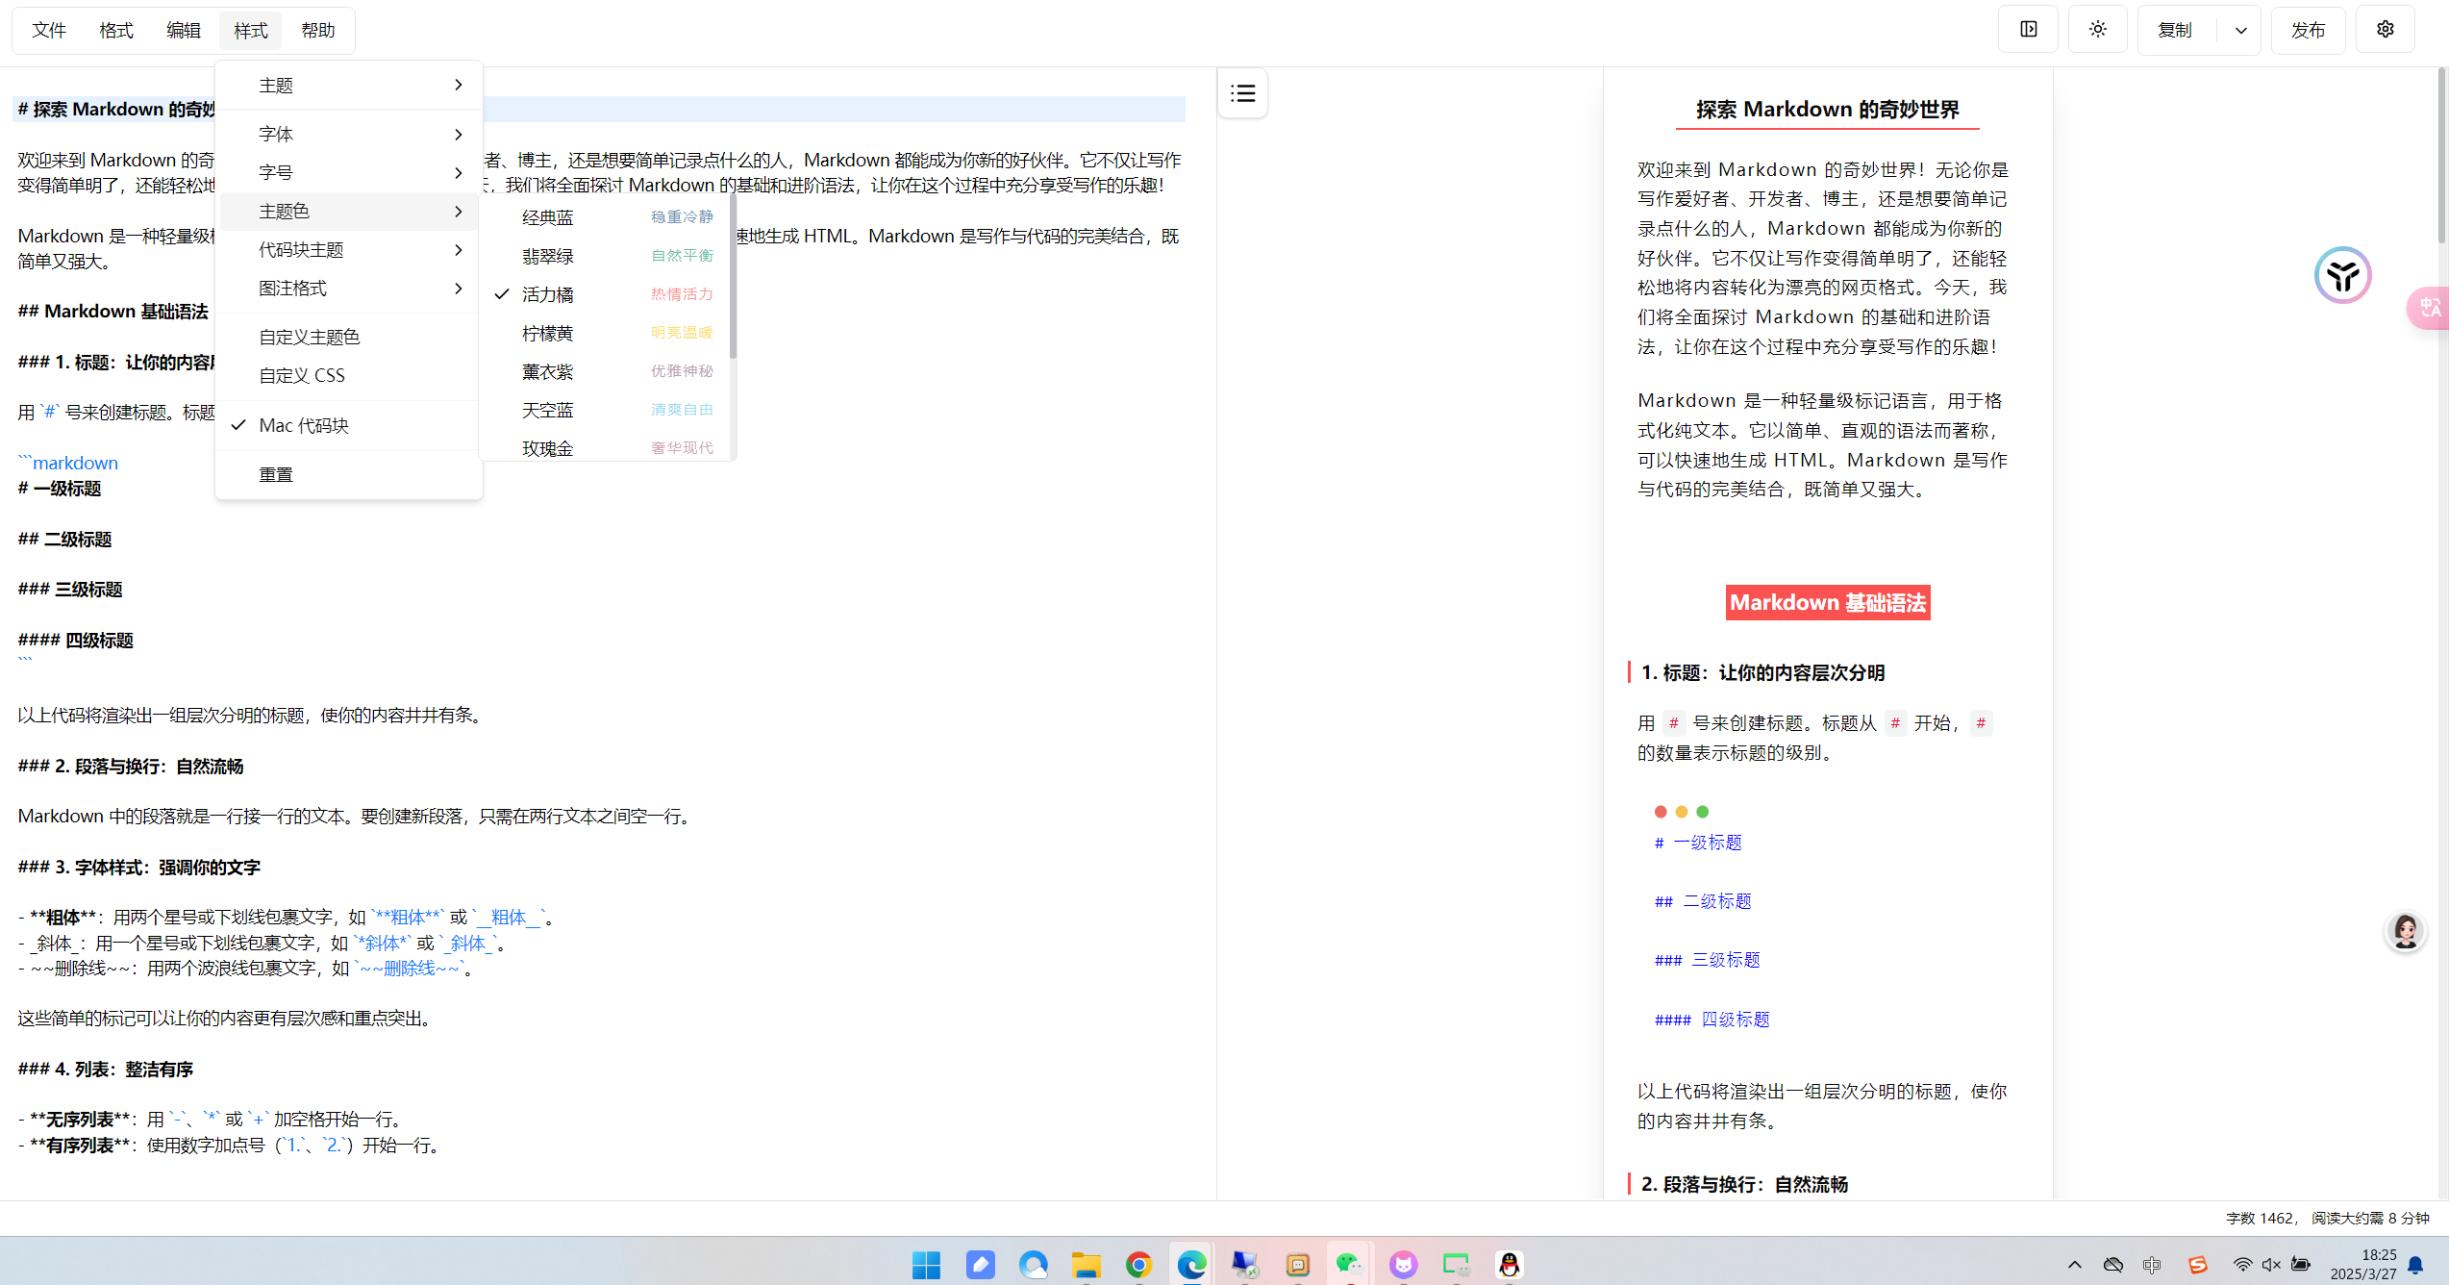Viewport: 2449px width, 1285px height.
Task: Click in editor line '## Markdown 基础语法'
Action: (112, 311)
